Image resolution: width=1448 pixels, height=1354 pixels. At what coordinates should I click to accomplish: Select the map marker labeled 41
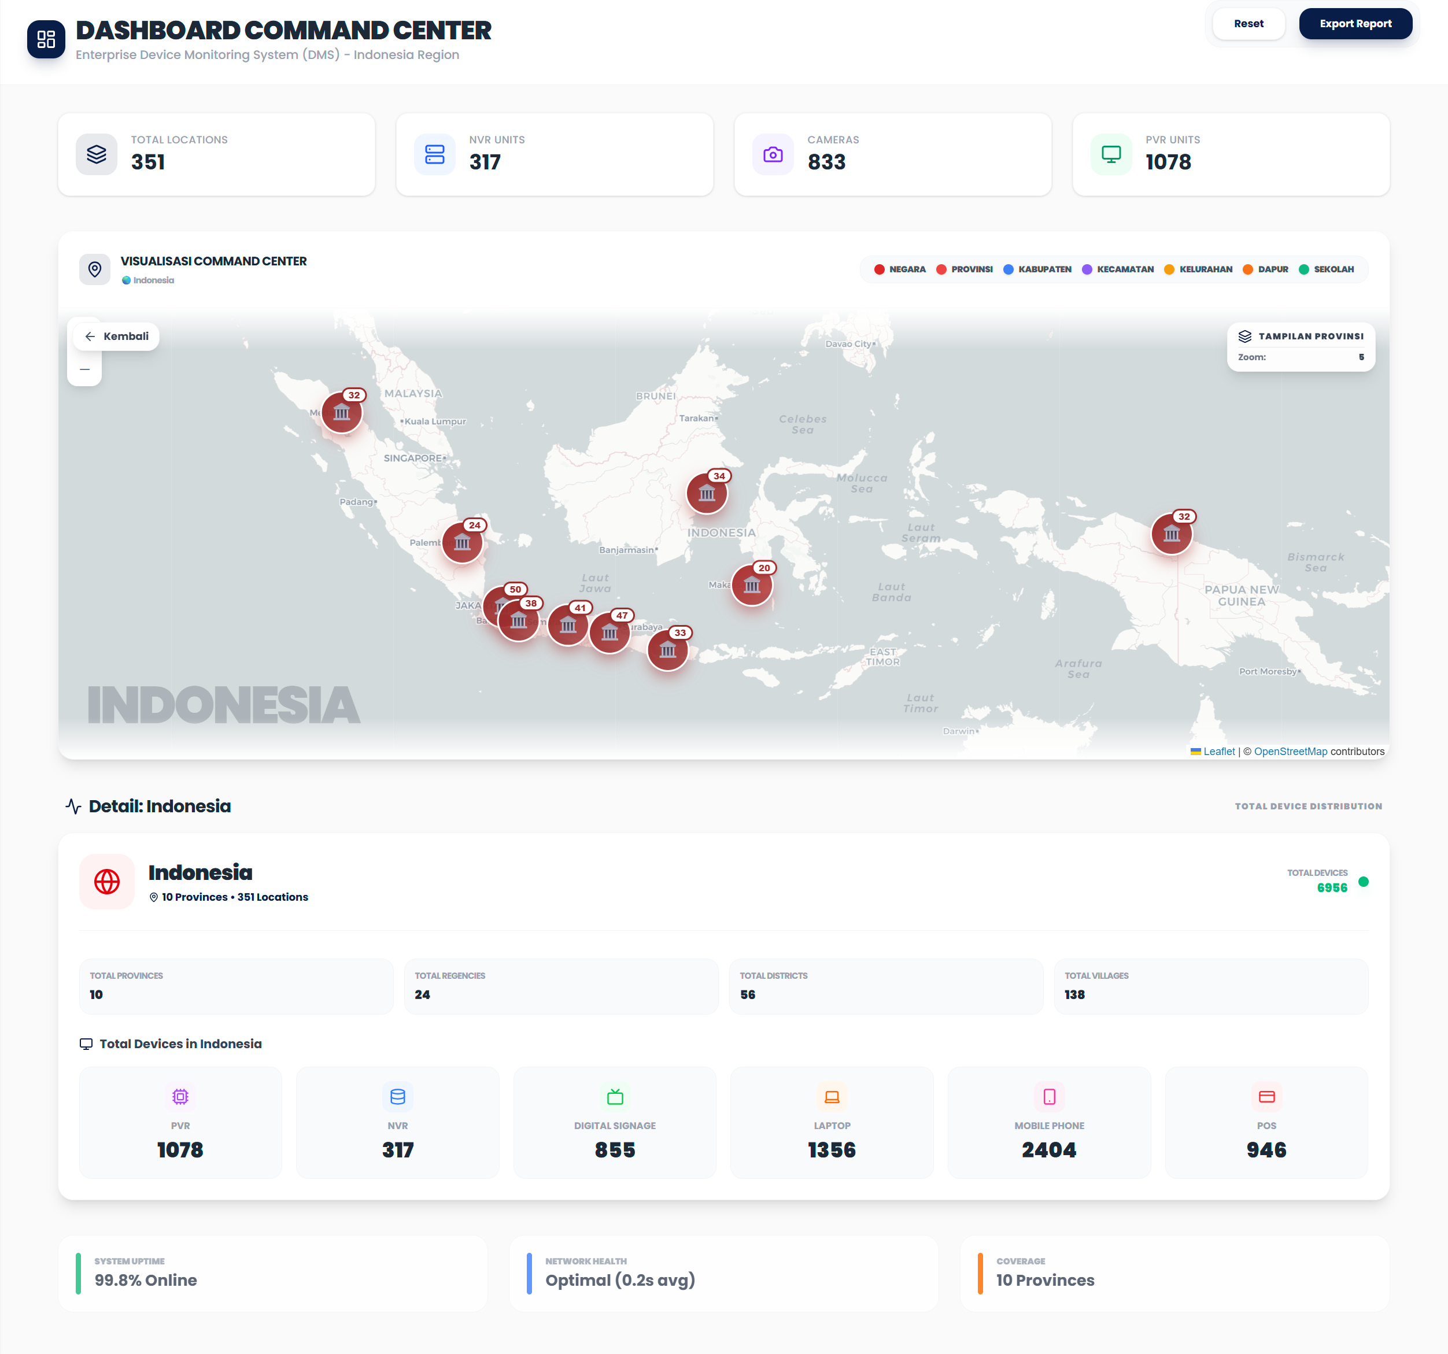click(568, 626)
